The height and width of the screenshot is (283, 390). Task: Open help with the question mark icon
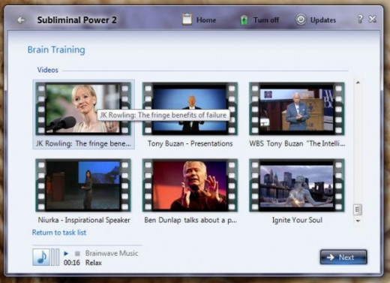coord(360,19)
